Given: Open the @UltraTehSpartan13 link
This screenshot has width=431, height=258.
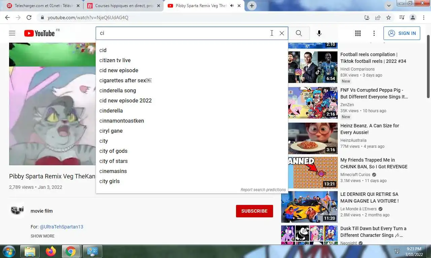Looking at the screenshot, I should click(61, 227).
